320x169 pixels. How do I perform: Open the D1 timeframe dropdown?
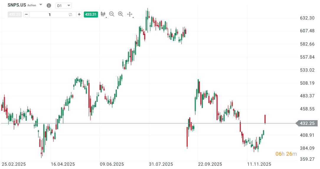coord(64,6)
